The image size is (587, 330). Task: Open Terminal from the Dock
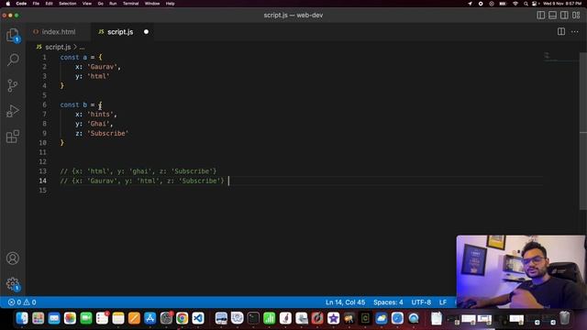253,318
